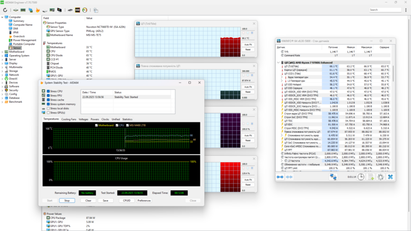This screenshot has width=411, height=231.
Task: Select Overclock in the Computer tree
Action: tap(19, 36)
